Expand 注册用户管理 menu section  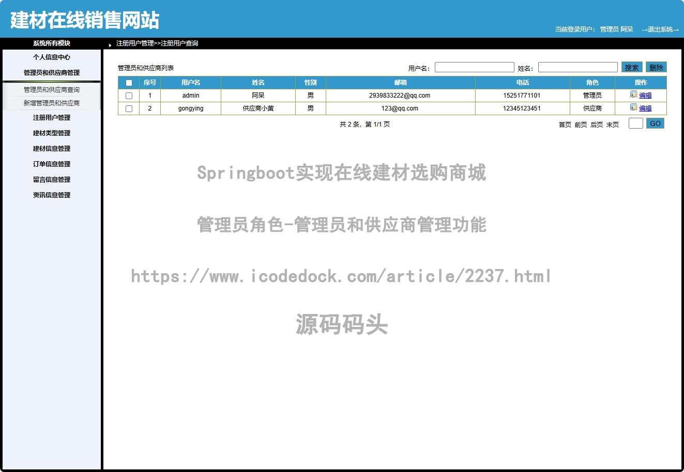tap(52, 118)
